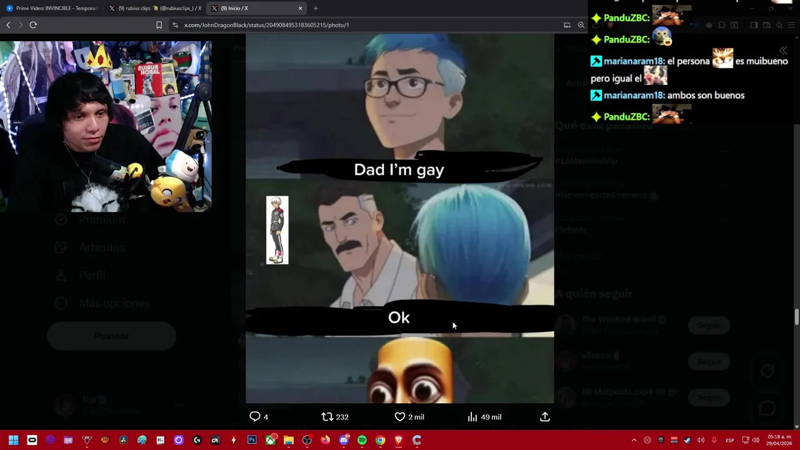
Task: Click the ESP language indicator
Action: [729, 440]
